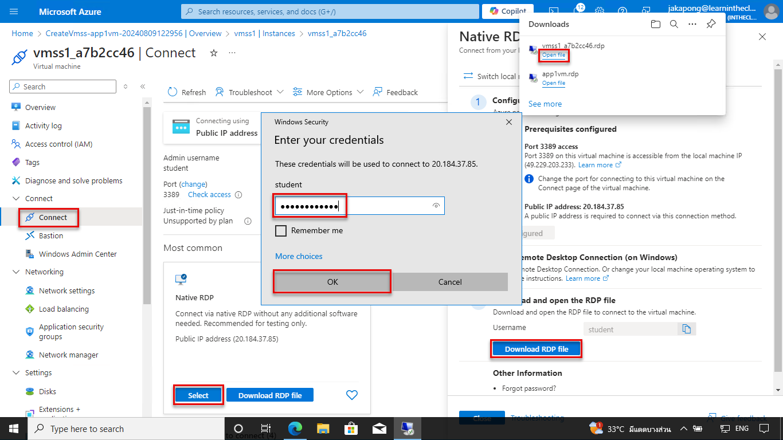Click OK in Windows Security dialog
Image resolution: width=783 pixels, height=440 pixels.
click(332, 282)
